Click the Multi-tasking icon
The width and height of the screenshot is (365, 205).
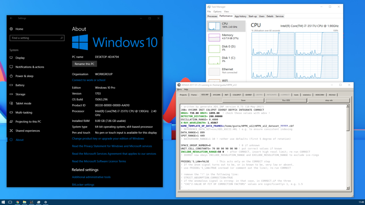(11, 113)
